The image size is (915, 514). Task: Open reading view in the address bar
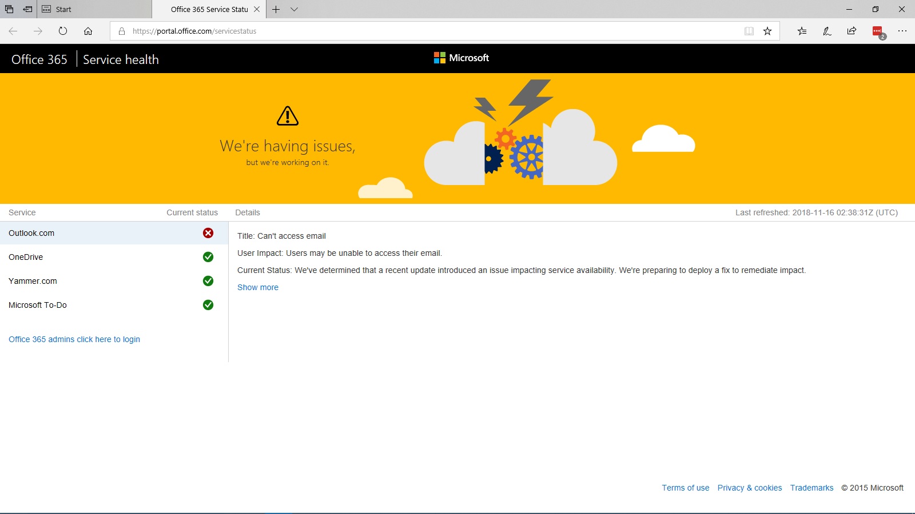[x=749, y=31]
